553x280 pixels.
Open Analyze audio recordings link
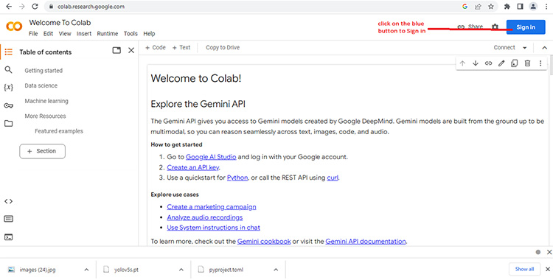point(205,217)
